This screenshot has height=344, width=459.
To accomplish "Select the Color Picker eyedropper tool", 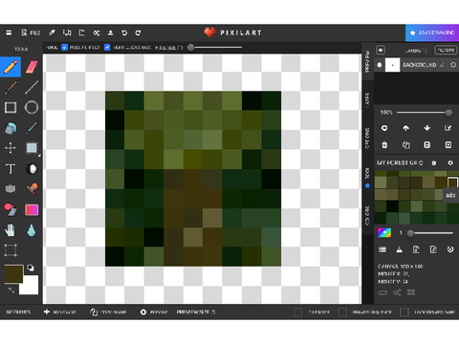I will coord(32,128).
